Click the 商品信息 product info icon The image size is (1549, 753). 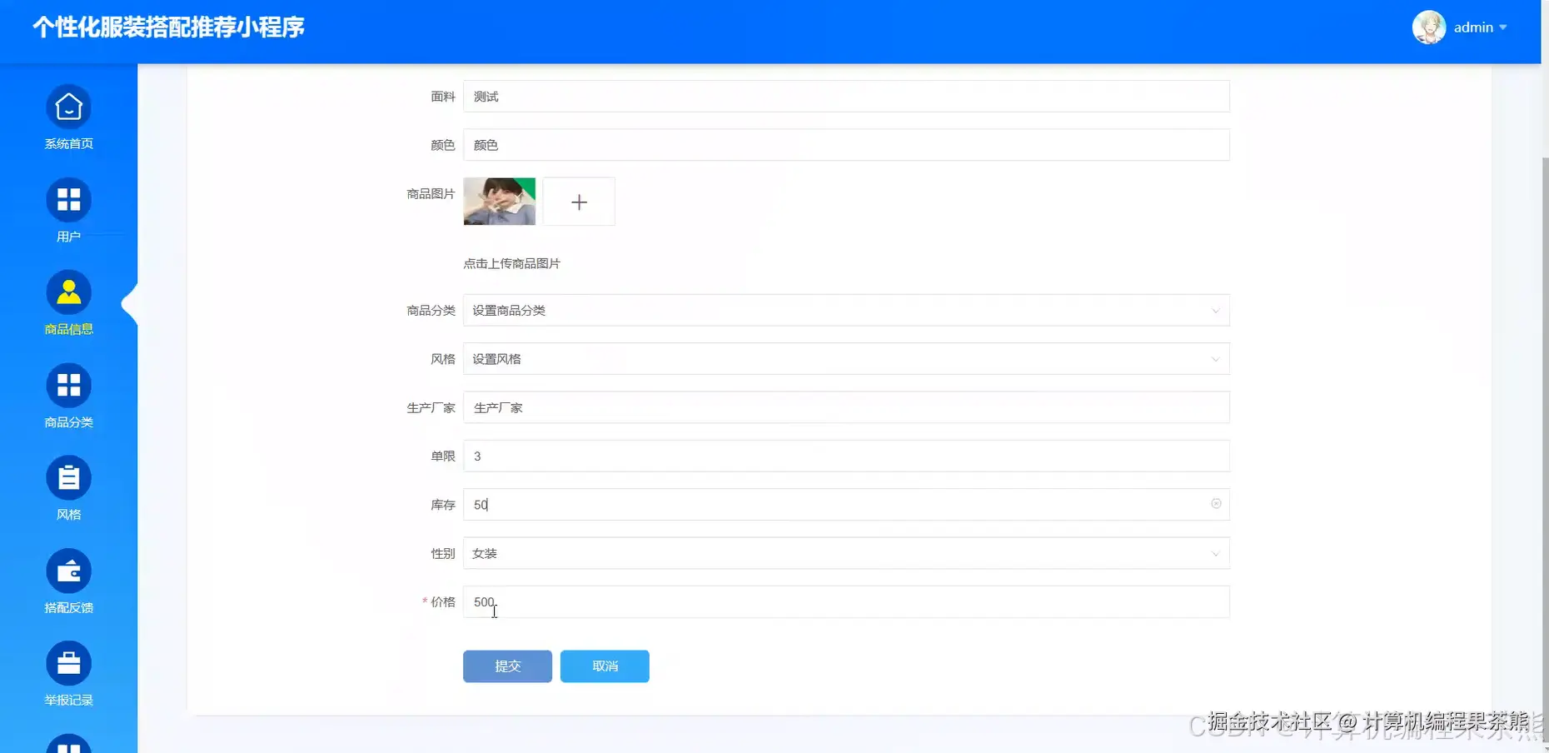pos(68,292)
